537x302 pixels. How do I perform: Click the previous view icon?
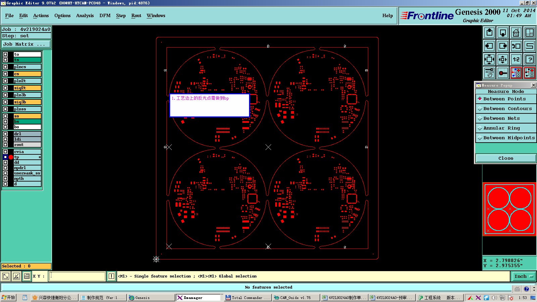coord(516,46)
